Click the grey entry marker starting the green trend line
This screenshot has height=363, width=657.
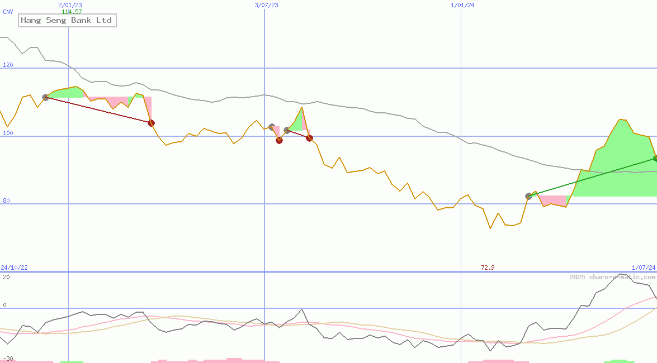528,196
